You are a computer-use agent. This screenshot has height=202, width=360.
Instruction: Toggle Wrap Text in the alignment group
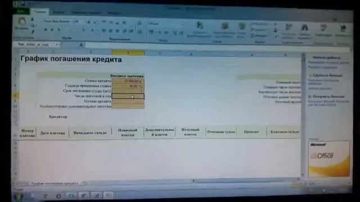coord(139,24)
